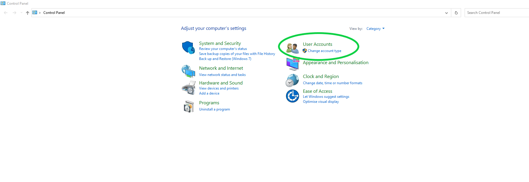The height and width of the screenshot is (182, 529).
Task: Open Network and Internet category
Action: coord(221,68)
